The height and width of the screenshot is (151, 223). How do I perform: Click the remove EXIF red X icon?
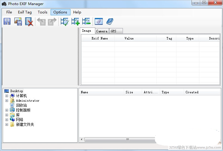(x=29, y=22)
